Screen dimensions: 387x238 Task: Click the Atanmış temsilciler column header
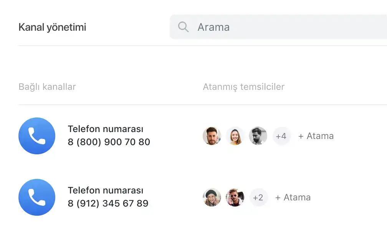click(244, 87)
